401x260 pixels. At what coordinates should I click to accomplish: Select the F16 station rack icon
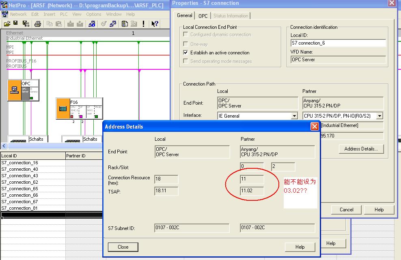click(63, 108)
